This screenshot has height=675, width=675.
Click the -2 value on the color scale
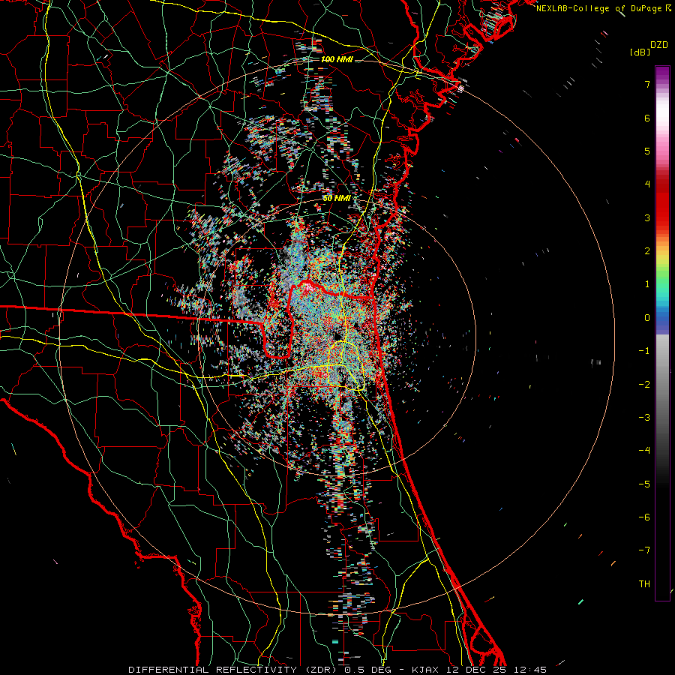click(x=644, y=385)
